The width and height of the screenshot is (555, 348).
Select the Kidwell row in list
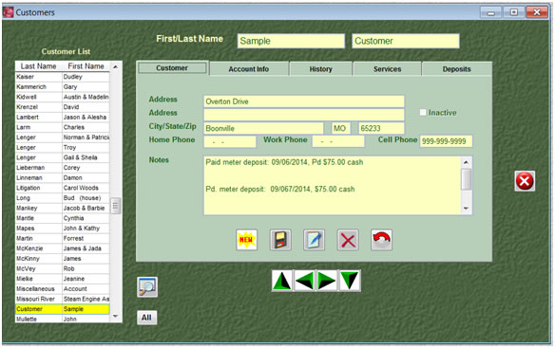[63, 97]
